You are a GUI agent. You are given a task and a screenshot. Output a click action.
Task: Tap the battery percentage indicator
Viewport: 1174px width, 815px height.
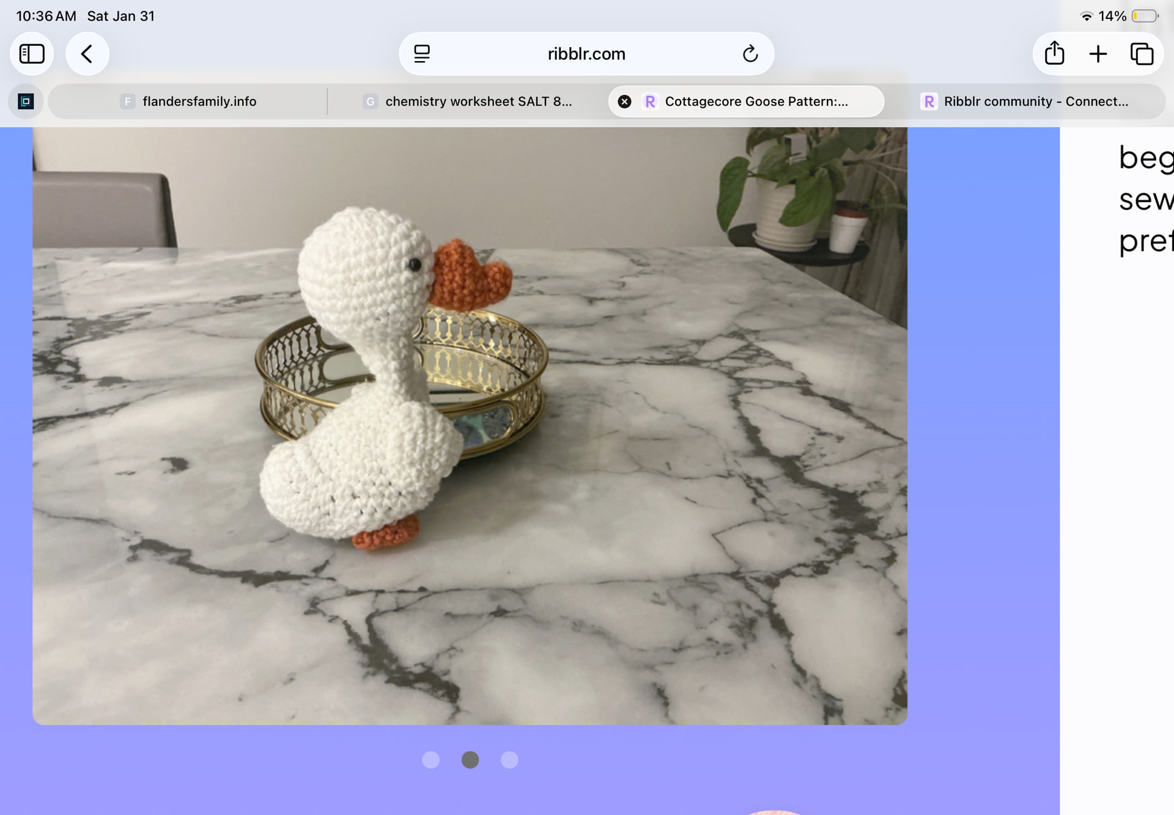coord(1112,16)
